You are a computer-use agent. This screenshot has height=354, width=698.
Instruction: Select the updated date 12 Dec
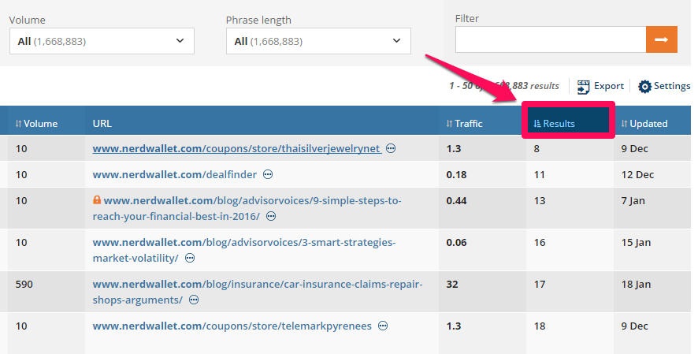point(637,174)
